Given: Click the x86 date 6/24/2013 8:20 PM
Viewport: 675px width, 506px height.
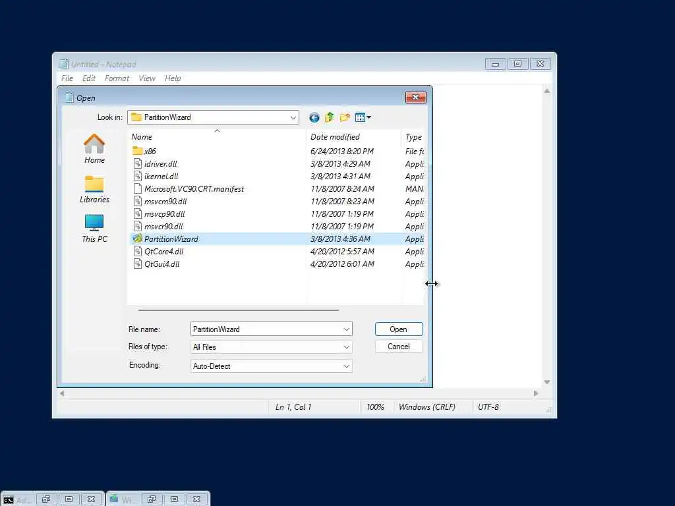Looking at the screenshot, I should [x=342, y=151].
